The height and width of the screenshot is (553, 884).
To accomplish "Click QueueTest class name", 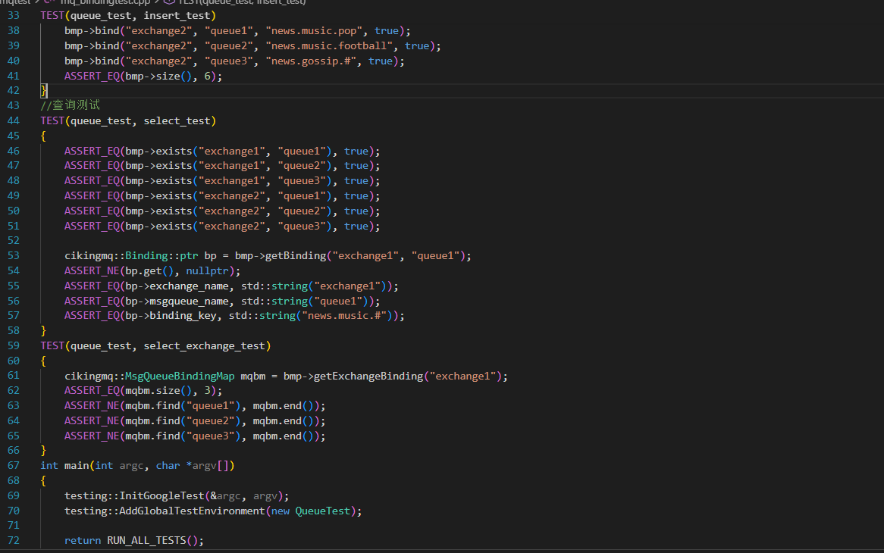I will (323, 511).
